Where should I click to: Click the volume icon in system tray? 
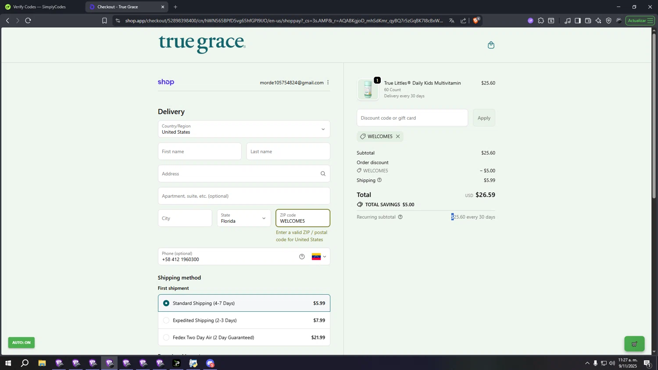(612, 363)
